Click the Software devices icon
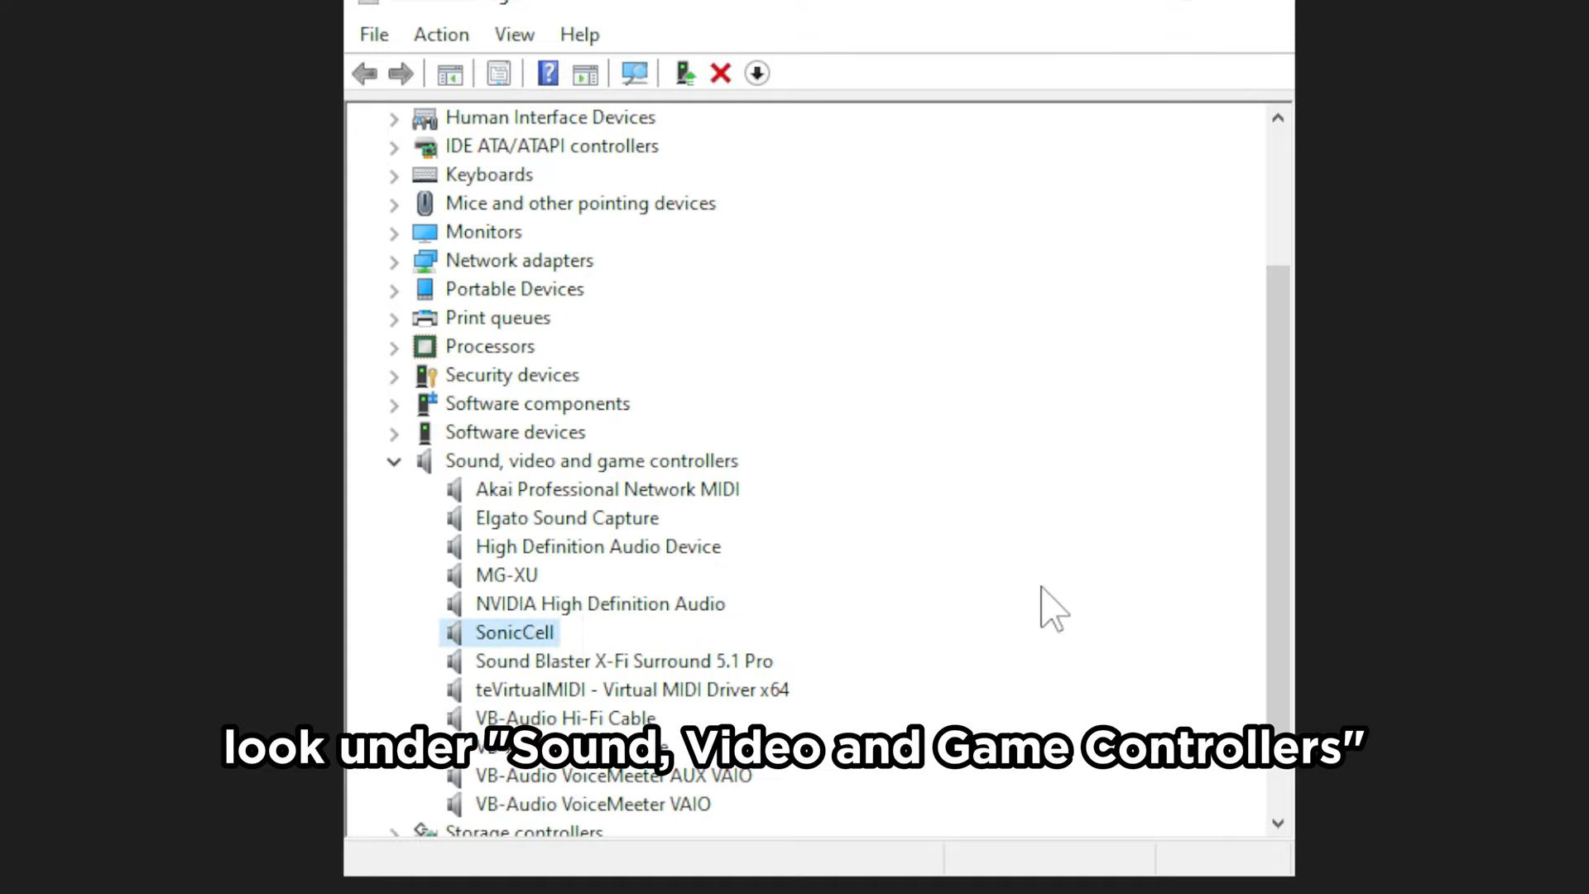Image resolution: width=1589 pixels, height=894 pixels. point(425,433)
